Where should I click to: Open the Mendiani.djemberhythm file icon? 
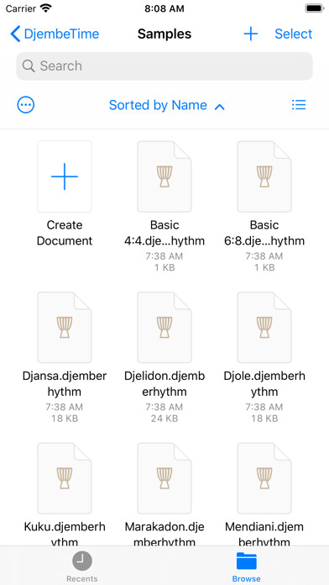click(264, 478)
